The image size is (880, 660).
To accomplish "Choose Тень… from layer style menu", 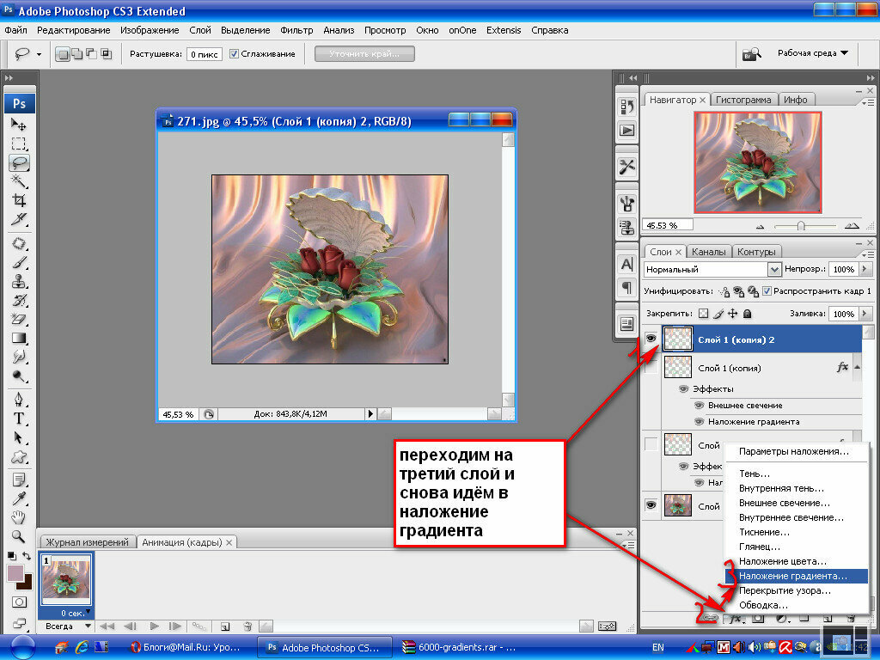I will pos(755,474).
